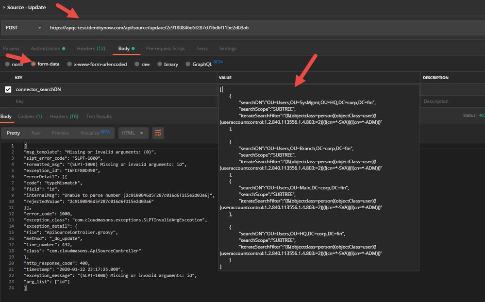
Task: Show response Cookies (1) tab
Action: 30,117
